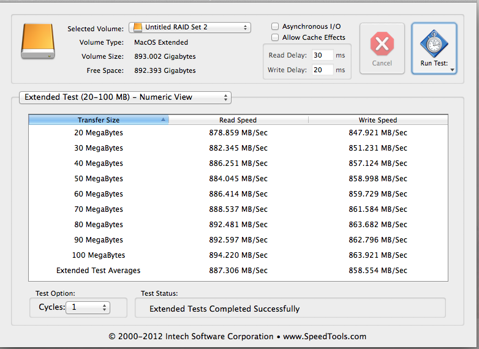Sort by the Write Speed column header
Viewport: 479px width, 349px height.
(377, 120)
